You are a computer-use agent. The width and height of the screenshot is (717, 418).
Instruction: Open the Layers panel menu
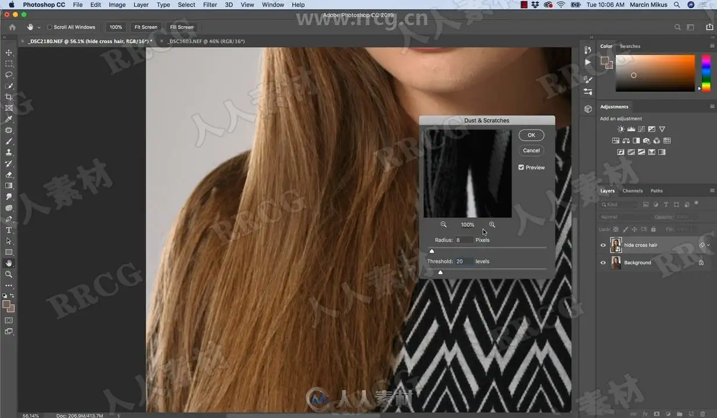pos(712,190)
